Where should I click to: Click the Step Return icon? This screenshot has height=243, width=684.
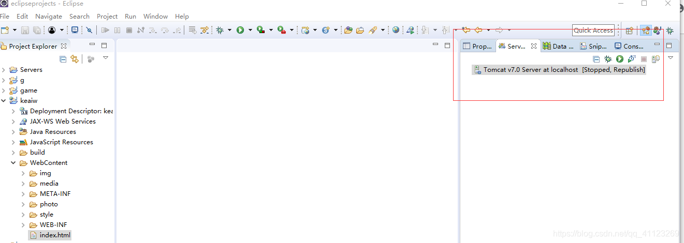(178, 30)
